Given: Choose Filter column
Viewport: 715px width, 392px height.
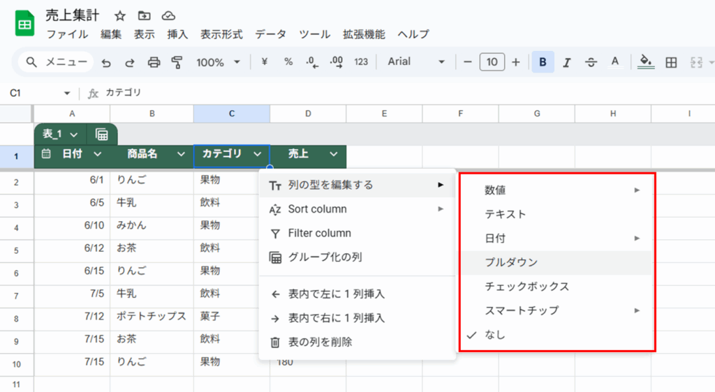Looking at the screenshot, I should 357,233.
